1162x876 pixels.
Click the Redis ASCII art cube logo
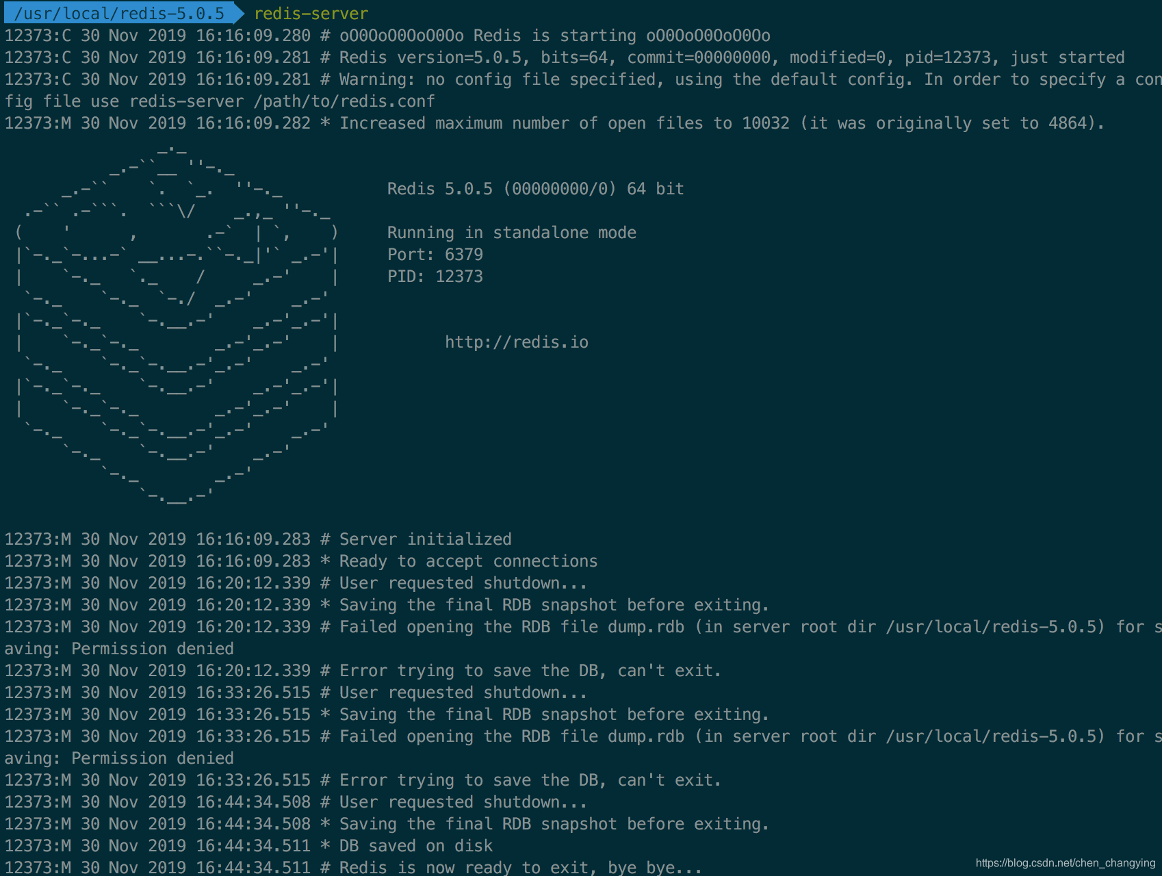(x=178, y=324)
